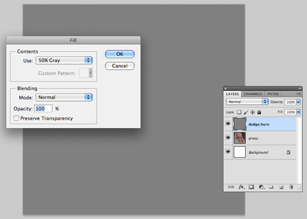Image resolution: width=307 pixels, height=219 pixels.
Task: Open the Fill blending Mode dropdown
Action: [64, 98]
